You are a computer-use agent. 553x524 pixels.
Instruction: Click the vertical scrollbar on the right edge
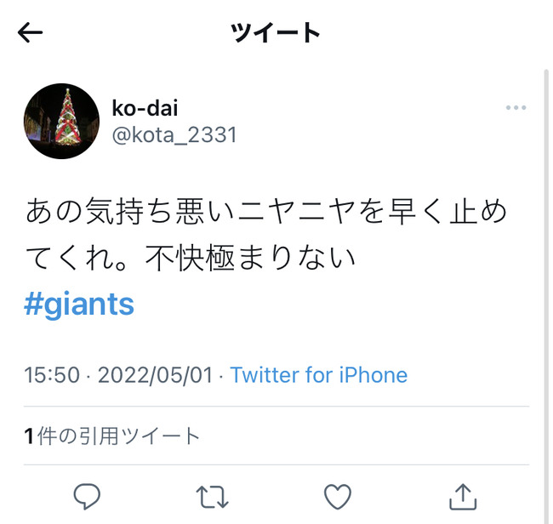pos(546,296)
